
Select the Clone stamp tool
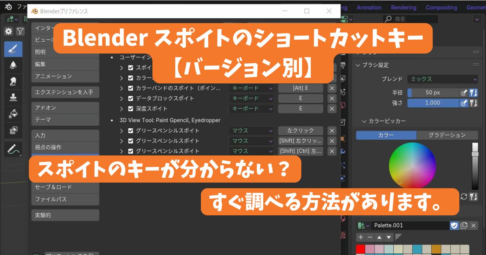tap(13, 97)
